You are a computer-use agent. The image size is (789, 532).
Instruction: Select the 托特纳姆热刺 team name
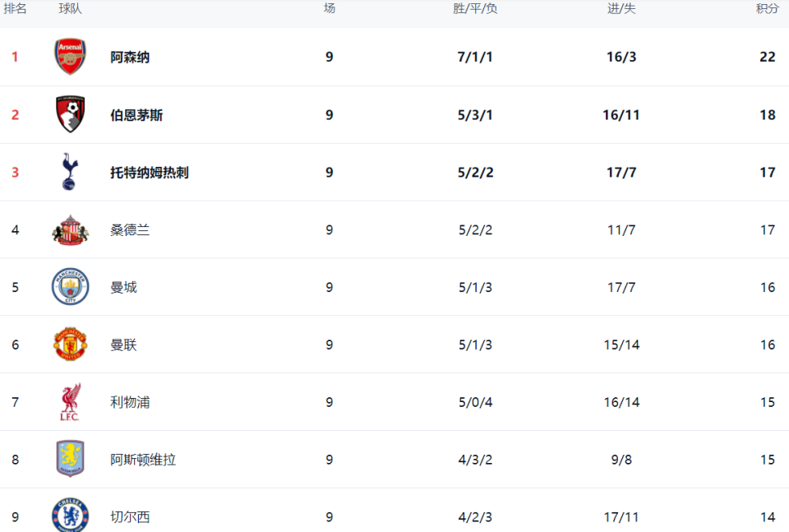[x=150, y=173]
